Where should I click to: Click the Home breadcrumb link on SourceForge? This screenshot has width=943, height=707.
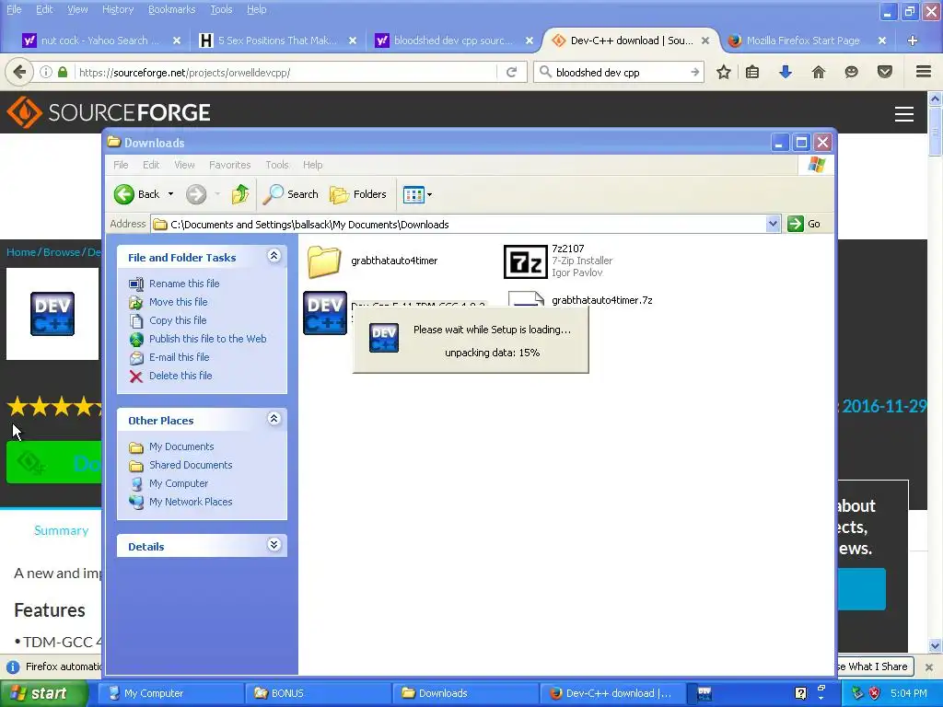pos(21,252)
